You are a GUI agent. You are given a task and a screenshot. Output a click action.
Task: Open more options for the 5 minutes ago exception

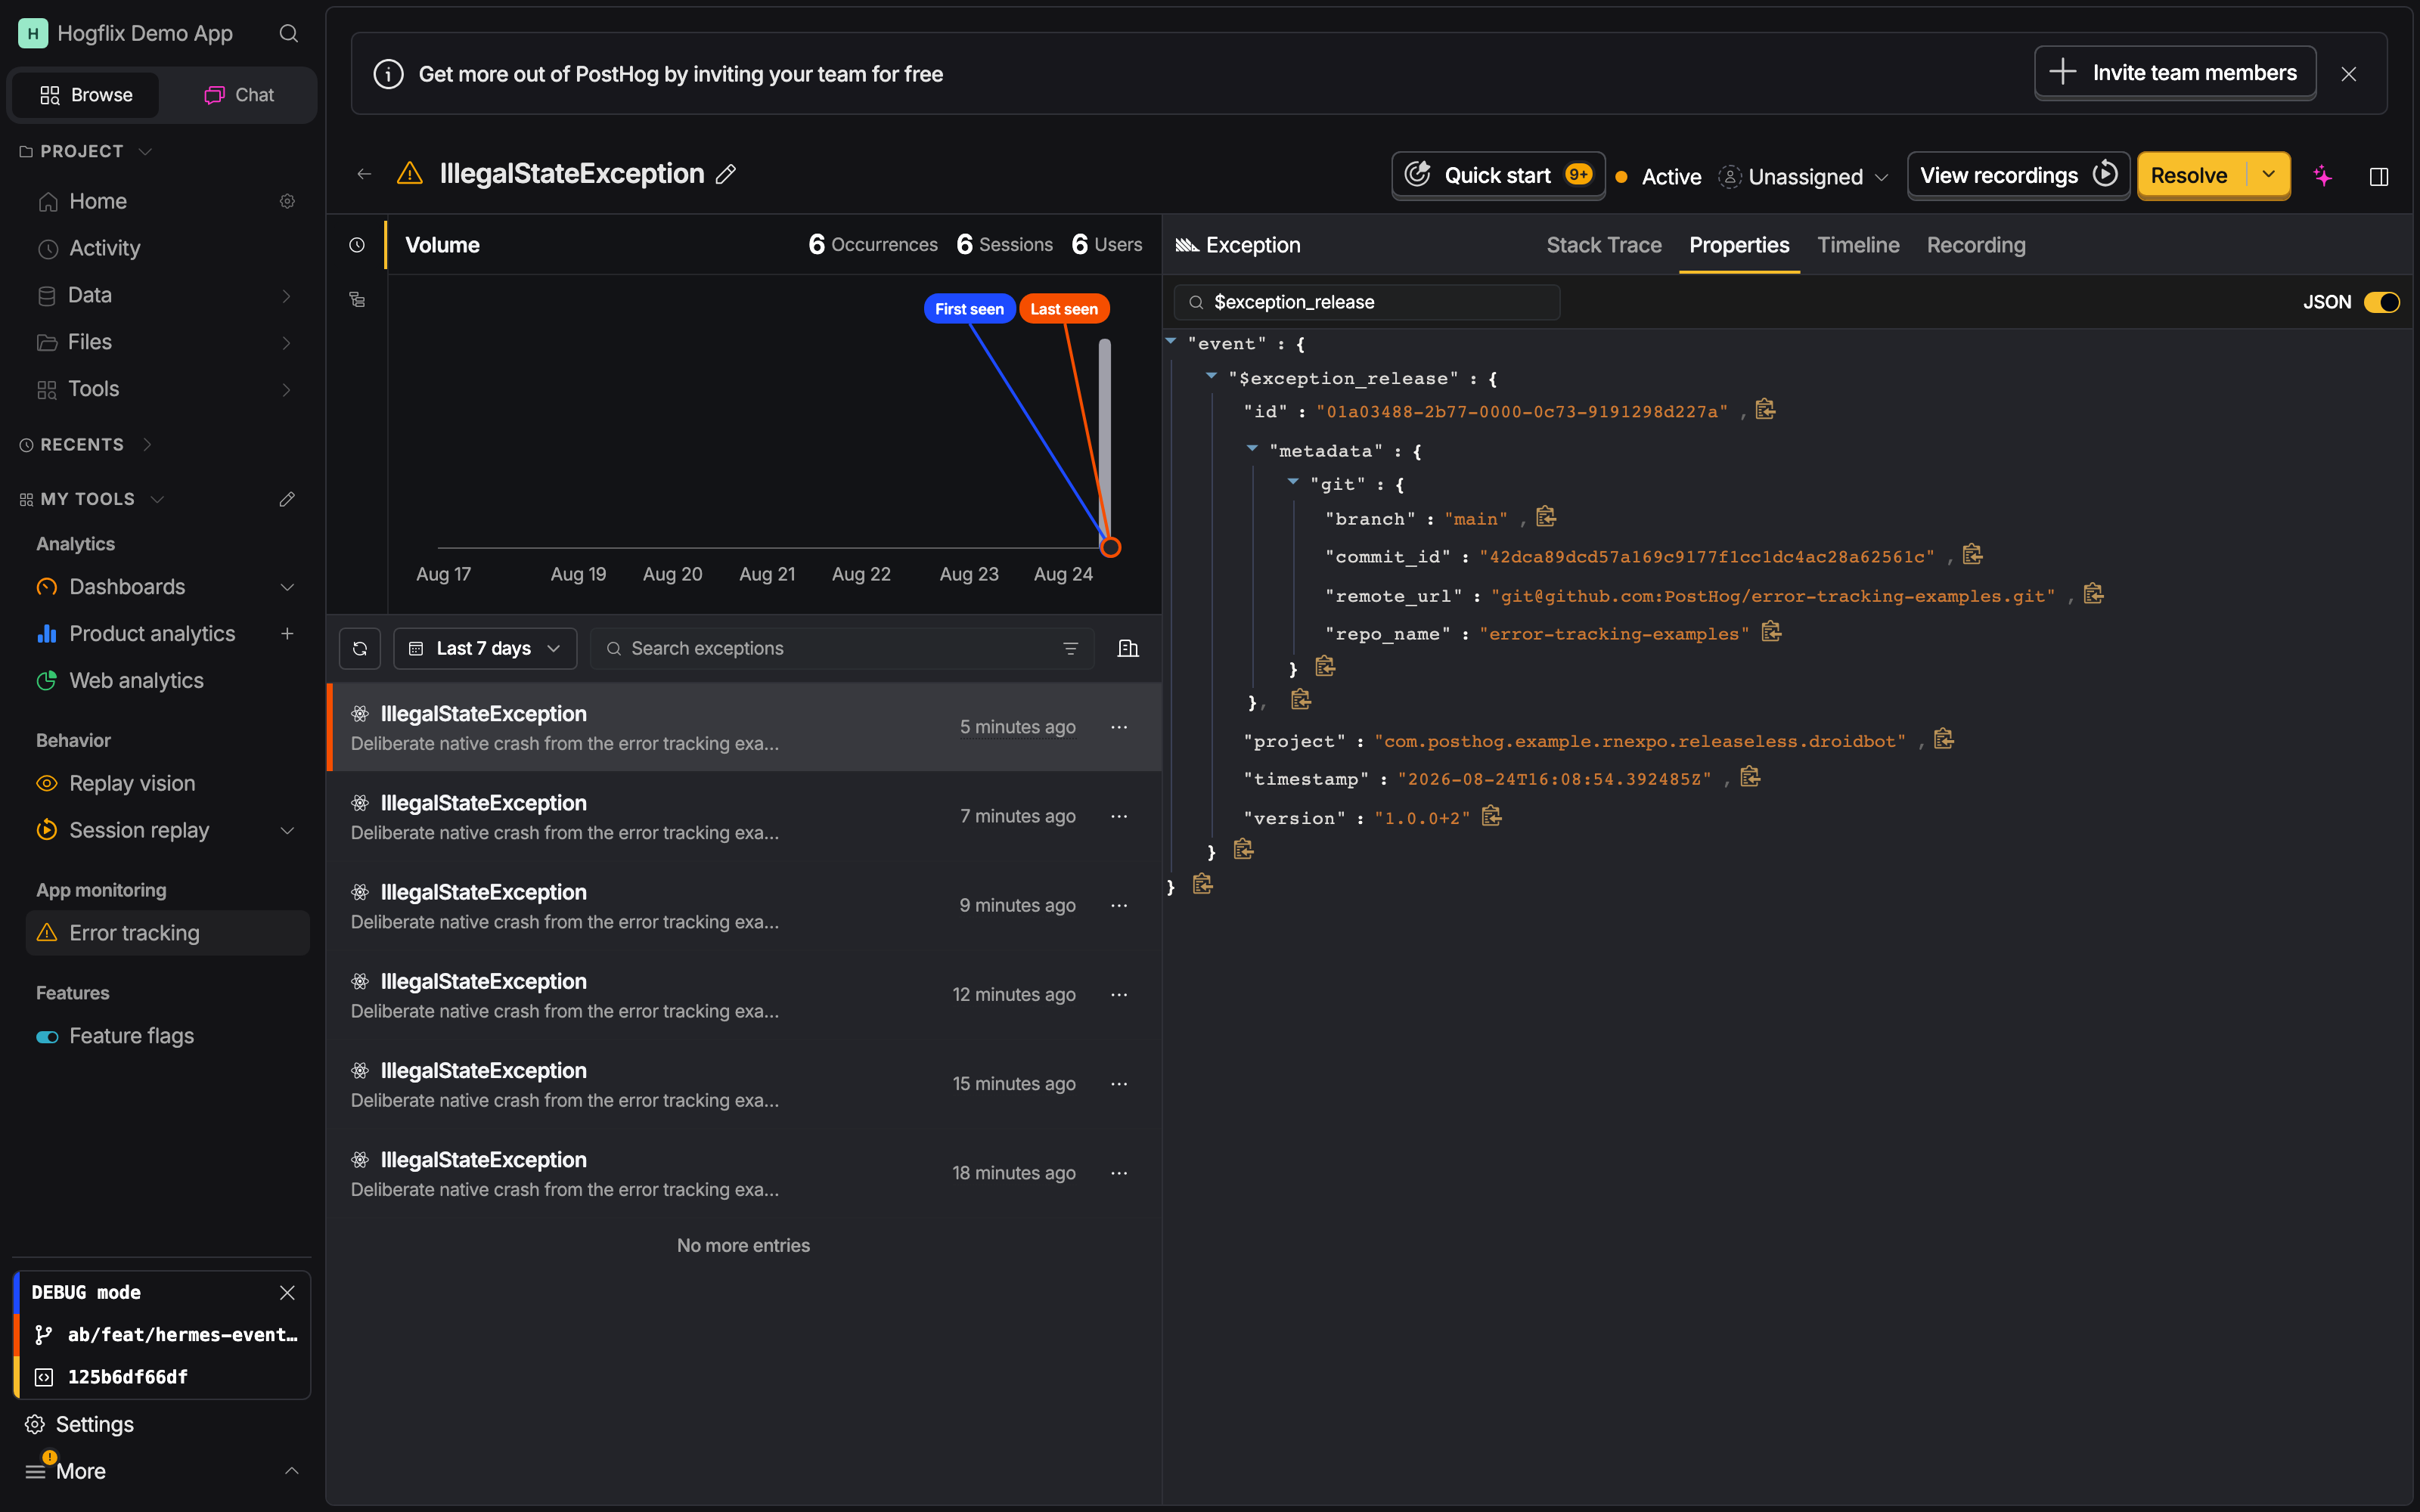coord(1119,727)
